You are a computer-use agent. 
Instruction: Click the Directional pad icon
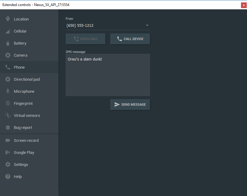coord(8,79)
